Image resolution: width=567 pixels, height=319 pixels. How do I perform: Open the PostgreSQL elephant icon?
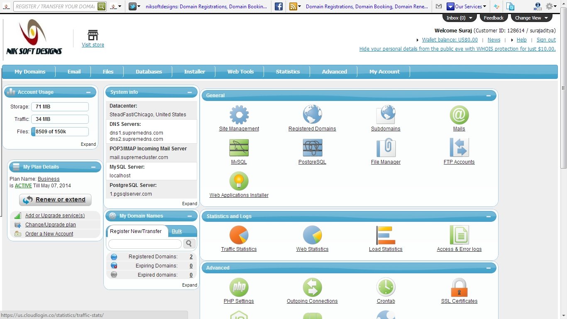point(312,148)
